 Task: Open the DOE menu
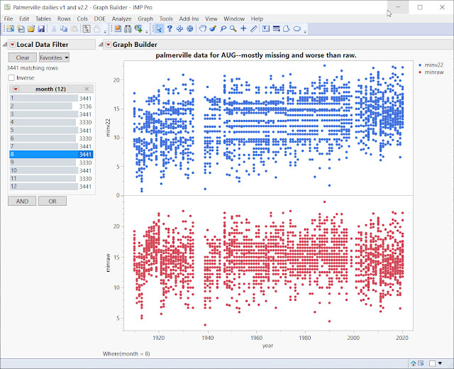coord(99,19)
